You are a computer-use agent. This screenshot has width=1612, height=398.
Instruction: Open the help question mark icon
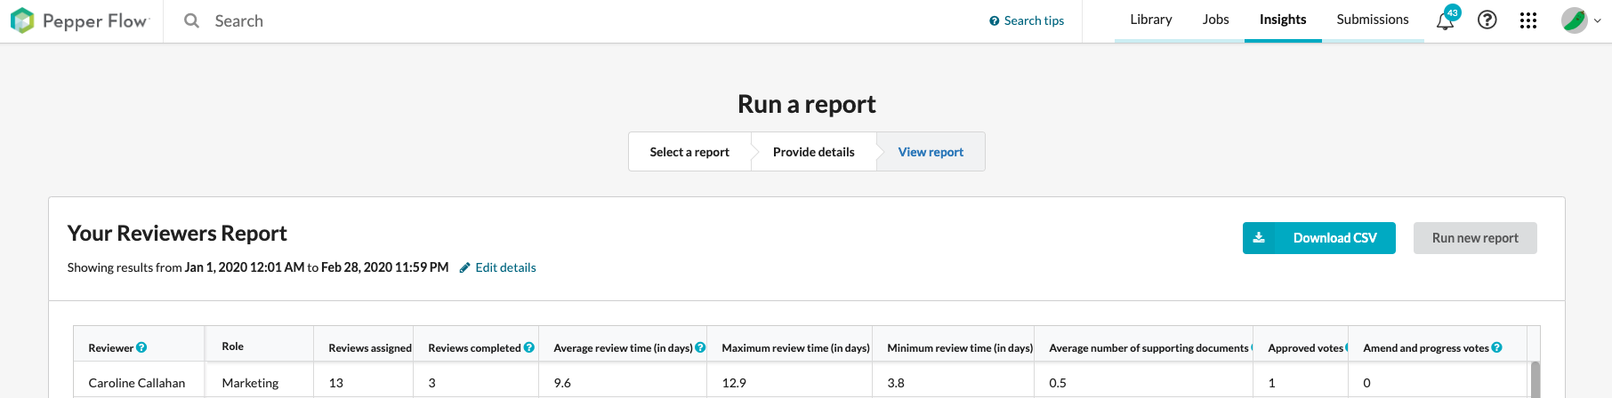click(1487, 20)
